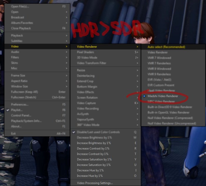Image resolution: width=206 pixels, height=186 pixels.
Task: Choose Null Video Renderer (Uncompressed)
Action: click(x=173, y=123)
